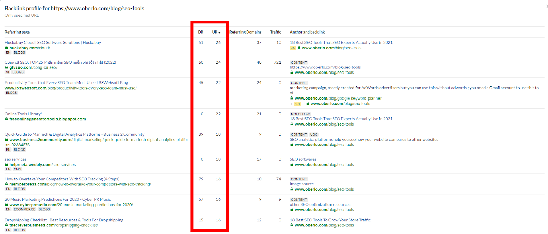This screenshot has width=548, height=234.
Task: Open the helpmeta.weebly.com/seo-services URL
Action: tap(42, 165)
